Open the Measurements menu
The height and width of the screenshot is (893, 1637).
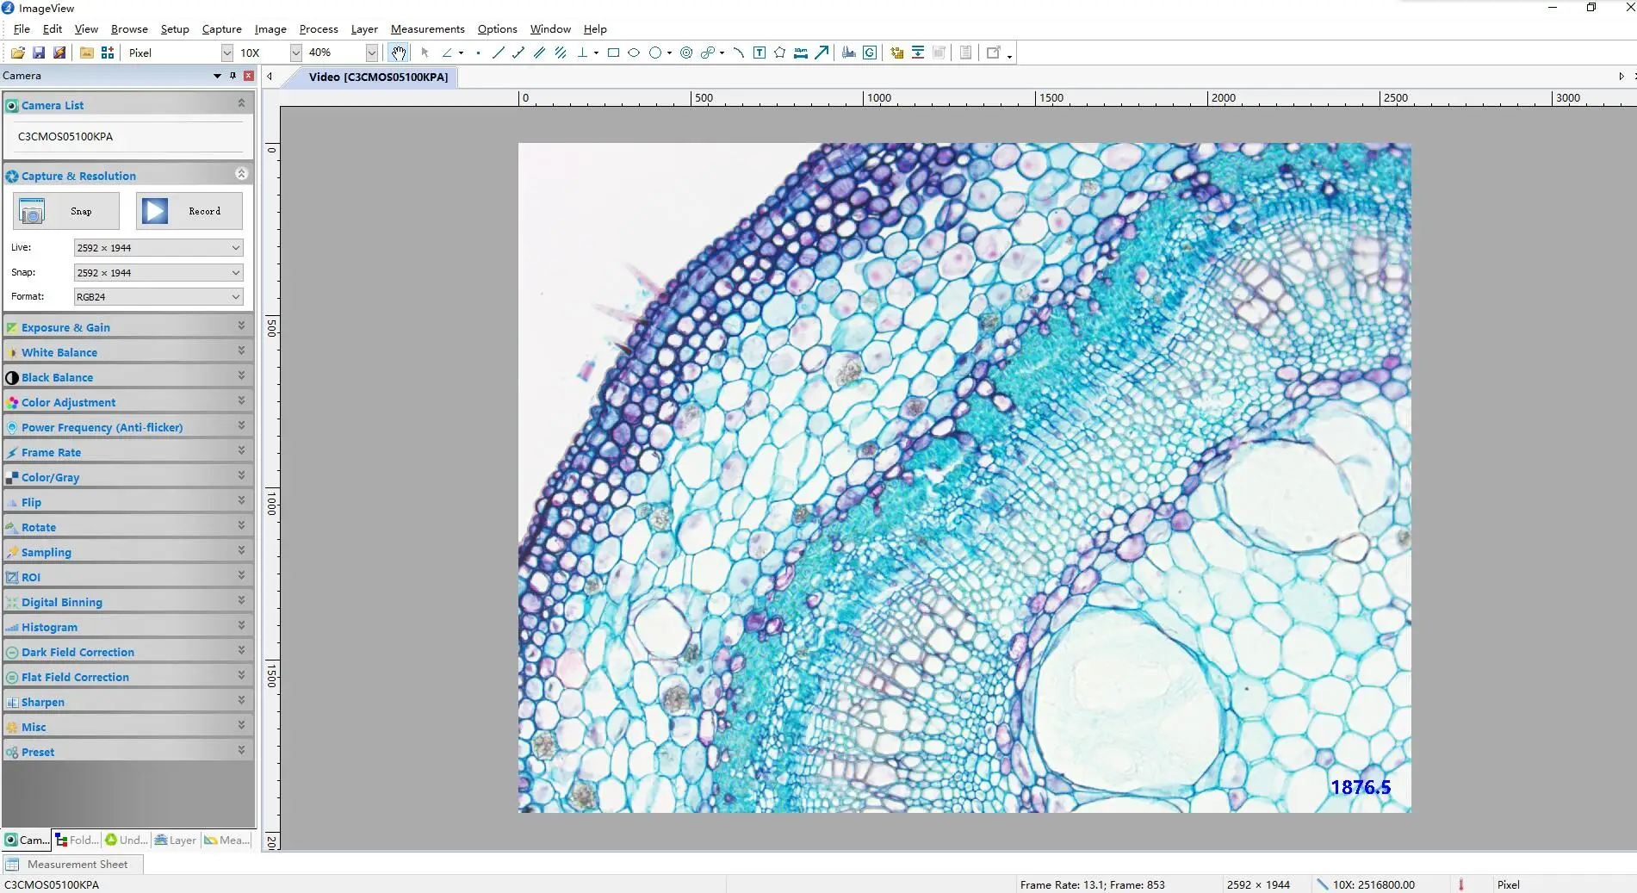point(427,29)
